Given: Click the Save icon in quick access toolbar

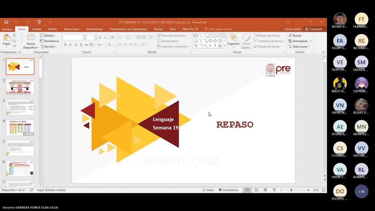Looking at the screenshot, I should 6,22.
